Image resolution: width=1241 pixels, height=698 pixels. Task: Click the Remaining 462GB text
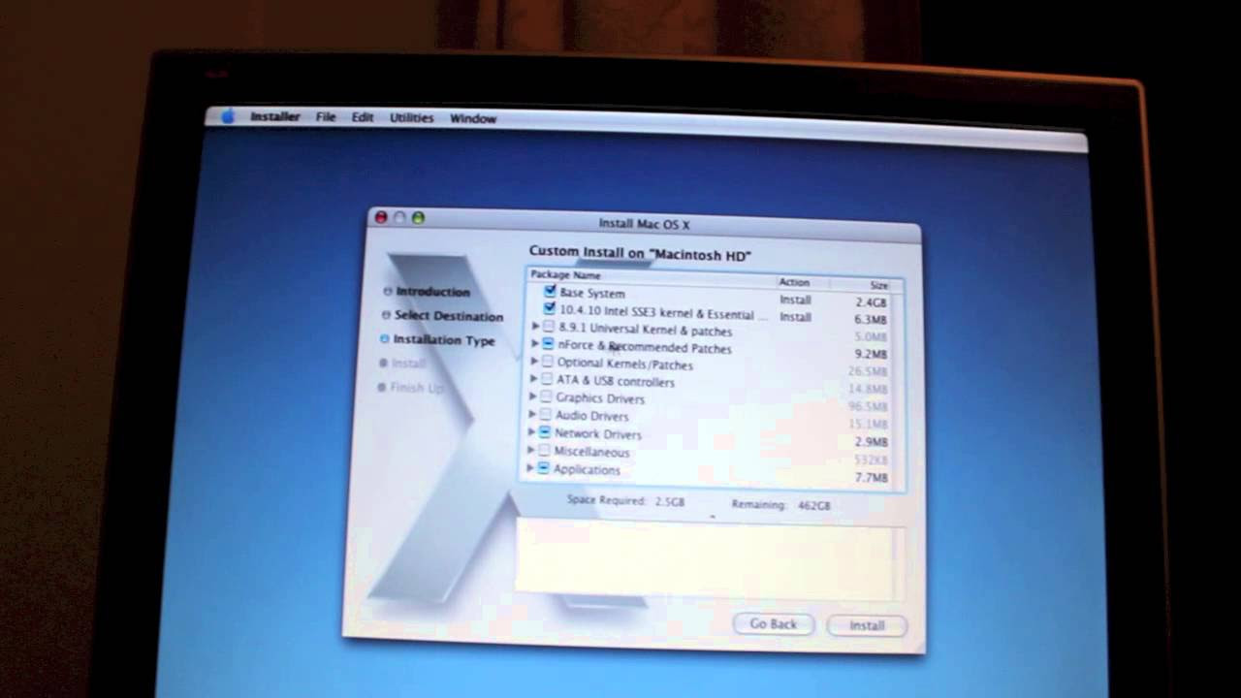coord(780,505)
